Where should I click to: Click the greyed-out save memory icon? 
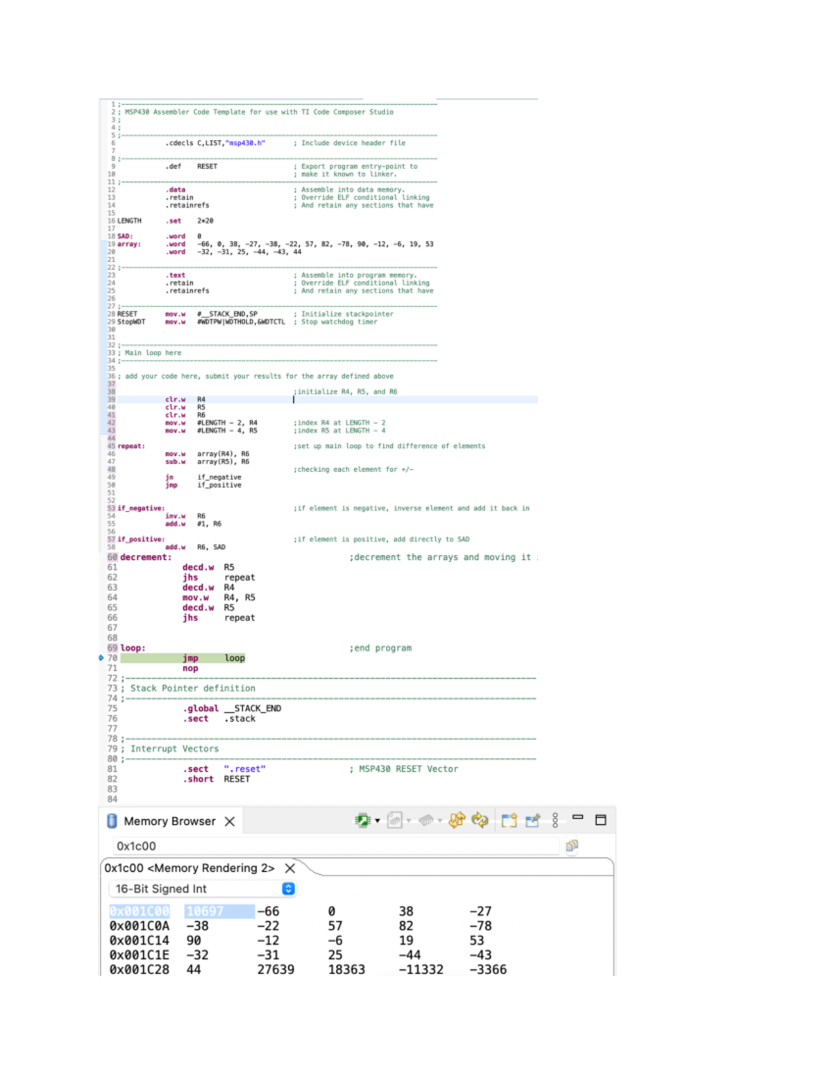pos(394,821)
